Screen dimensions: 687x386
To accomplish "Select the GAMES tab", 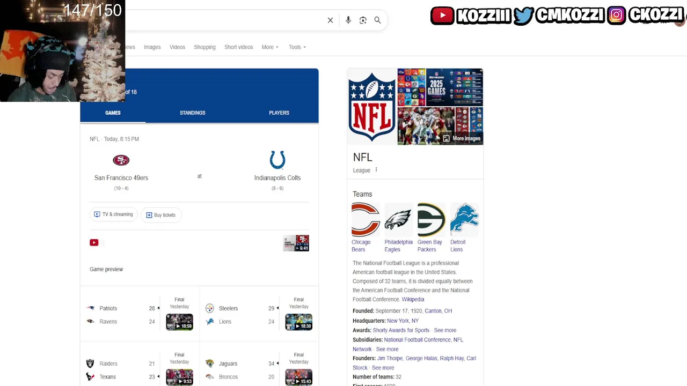I will (x=113, y=113).
